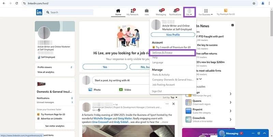Expand post text with ...more
This screenshot has width=273, height=137.
click(164, 122)
